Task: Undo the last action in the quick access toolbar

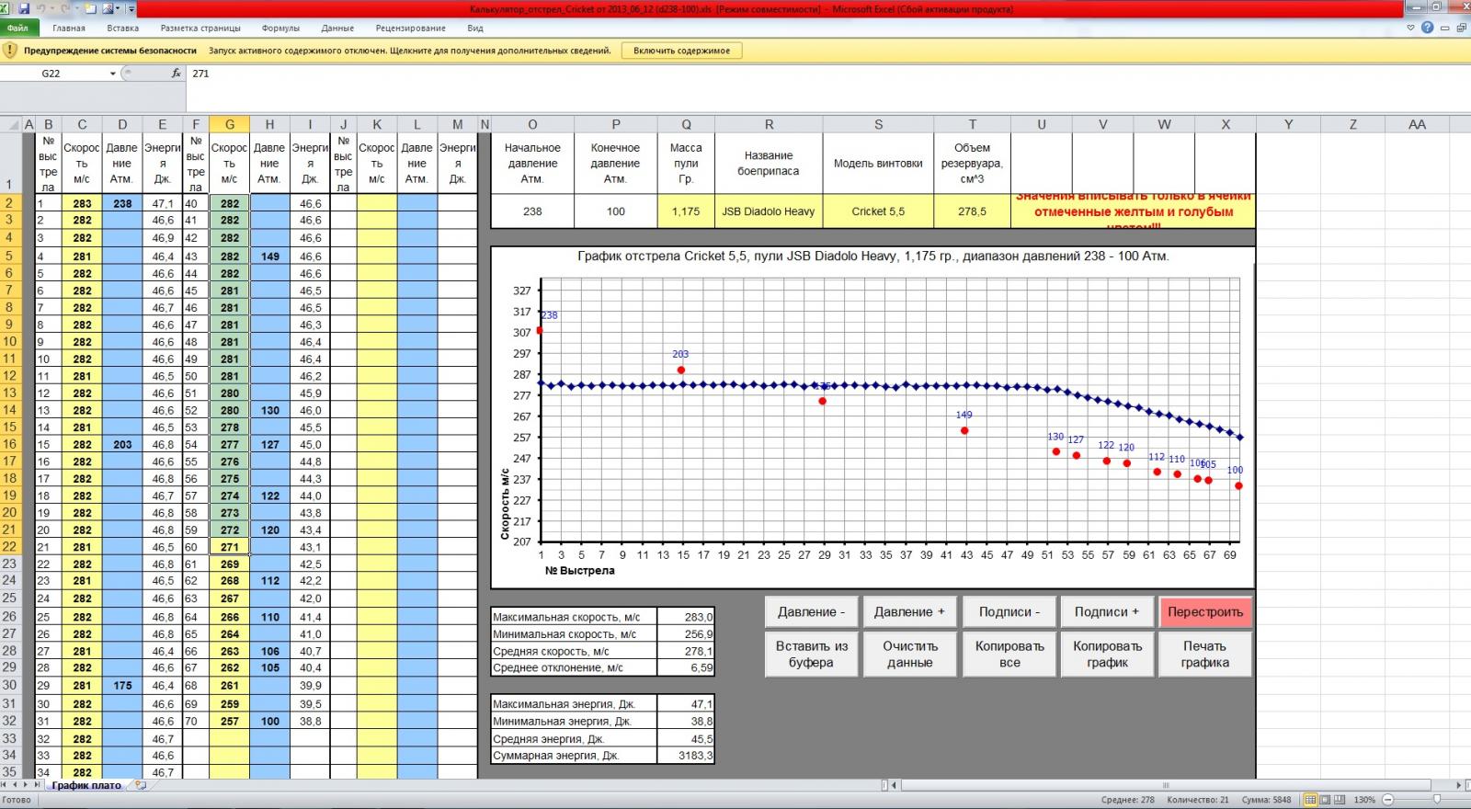Action: click(41, 8)
